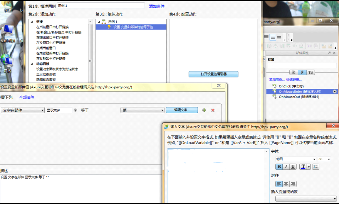
Task: Toggle bold formatting in text dialog
Action: [x=279, y=167]
